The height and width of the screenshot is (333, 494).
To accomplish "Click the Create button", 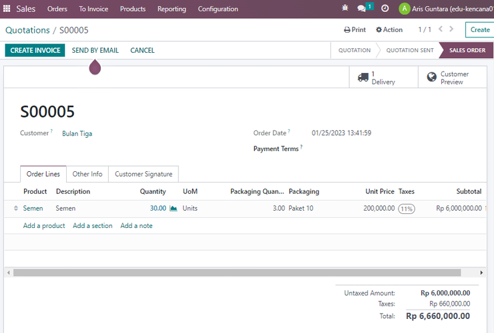I will coord(480,29).
